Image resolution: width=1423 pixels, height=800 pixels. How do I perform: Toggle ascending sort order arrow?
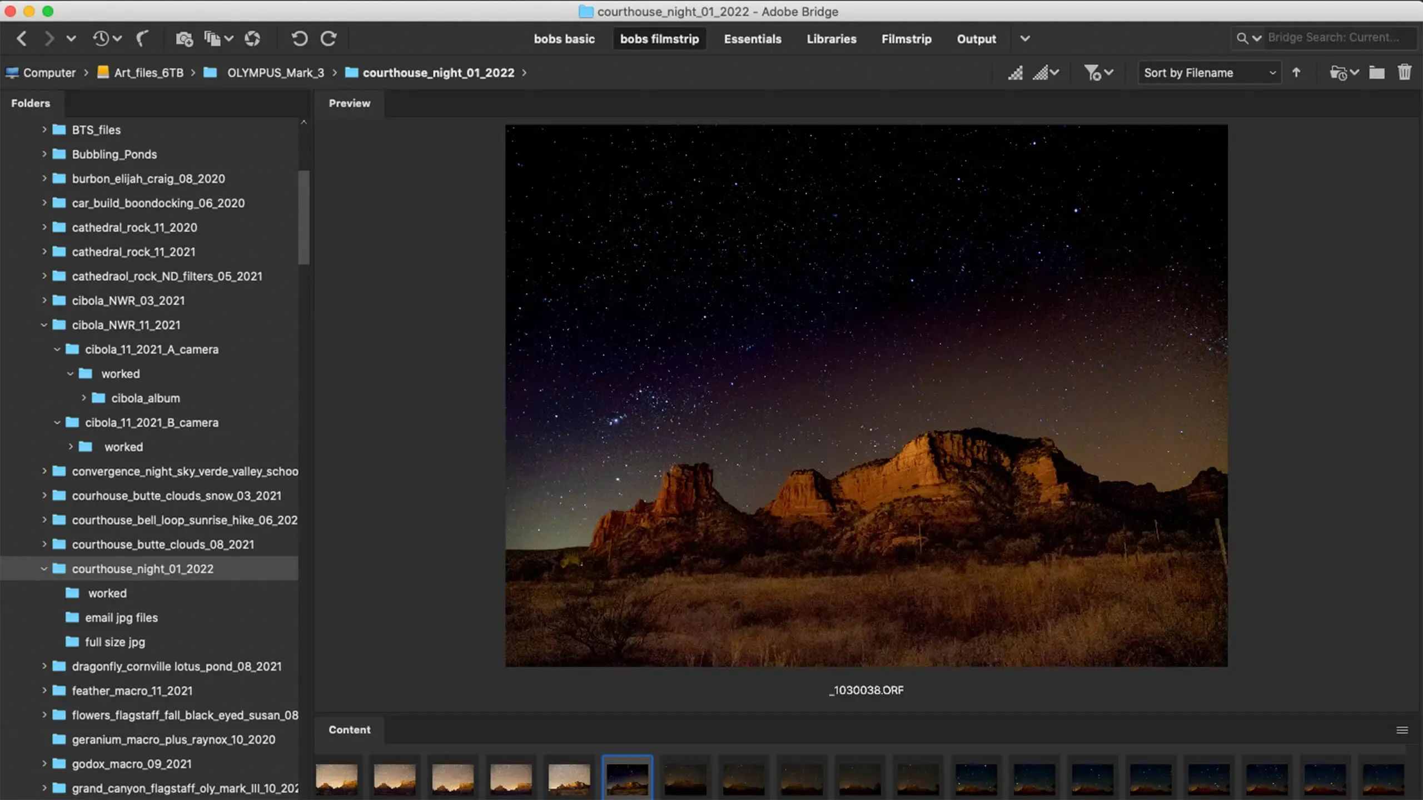pos(1296,72)
